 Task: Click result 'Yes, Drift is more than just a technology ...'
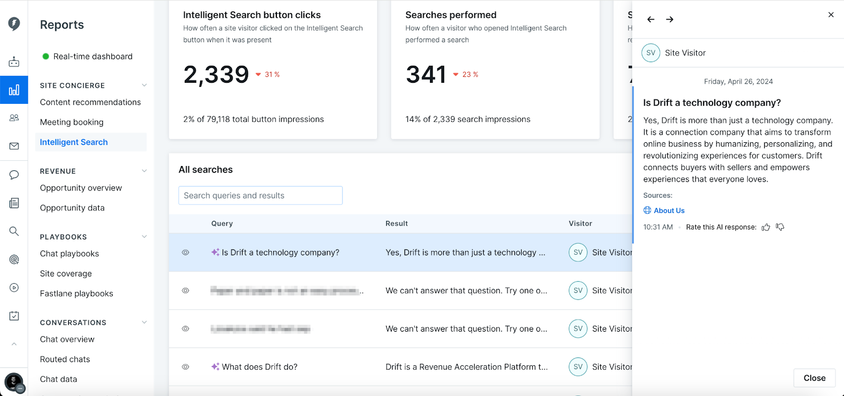click(x=465, y=253)
